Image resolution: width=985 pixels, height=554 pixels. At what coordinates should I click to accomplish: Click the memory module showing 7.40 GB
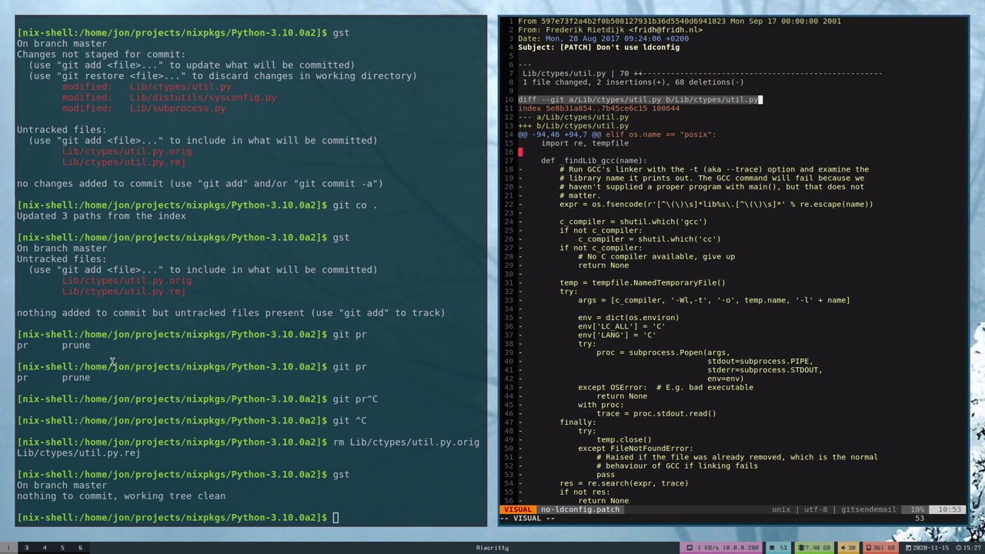tap(815, 548)
